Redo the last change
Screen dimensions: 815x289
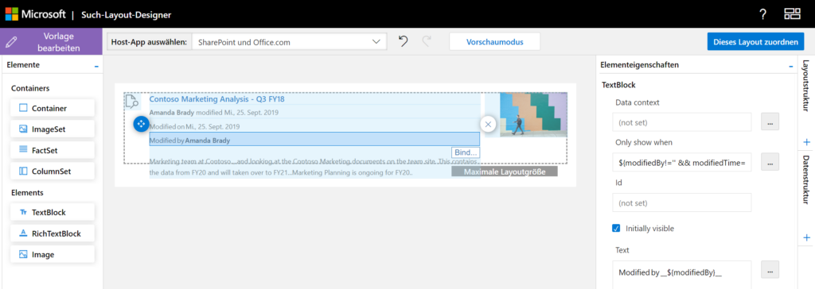pos(427,41)
